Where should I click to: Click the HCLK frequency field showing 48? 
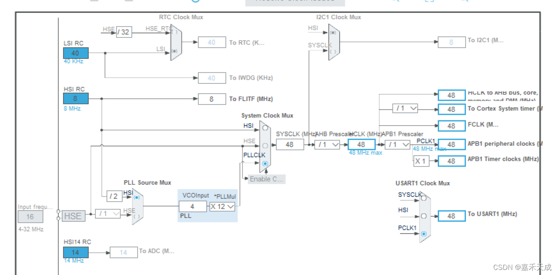[361, 144]
